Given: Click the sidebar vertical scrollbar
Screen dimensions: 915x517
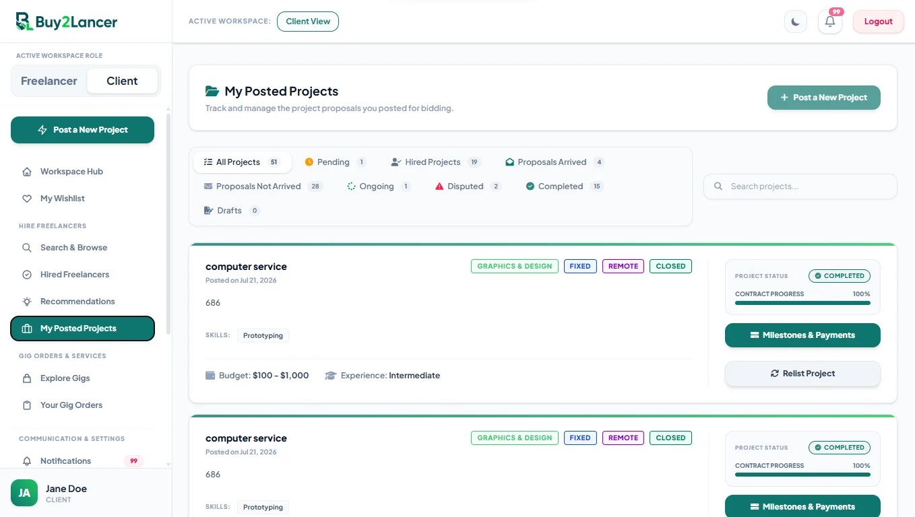Looking at the screenshot, I should [168, 223].
